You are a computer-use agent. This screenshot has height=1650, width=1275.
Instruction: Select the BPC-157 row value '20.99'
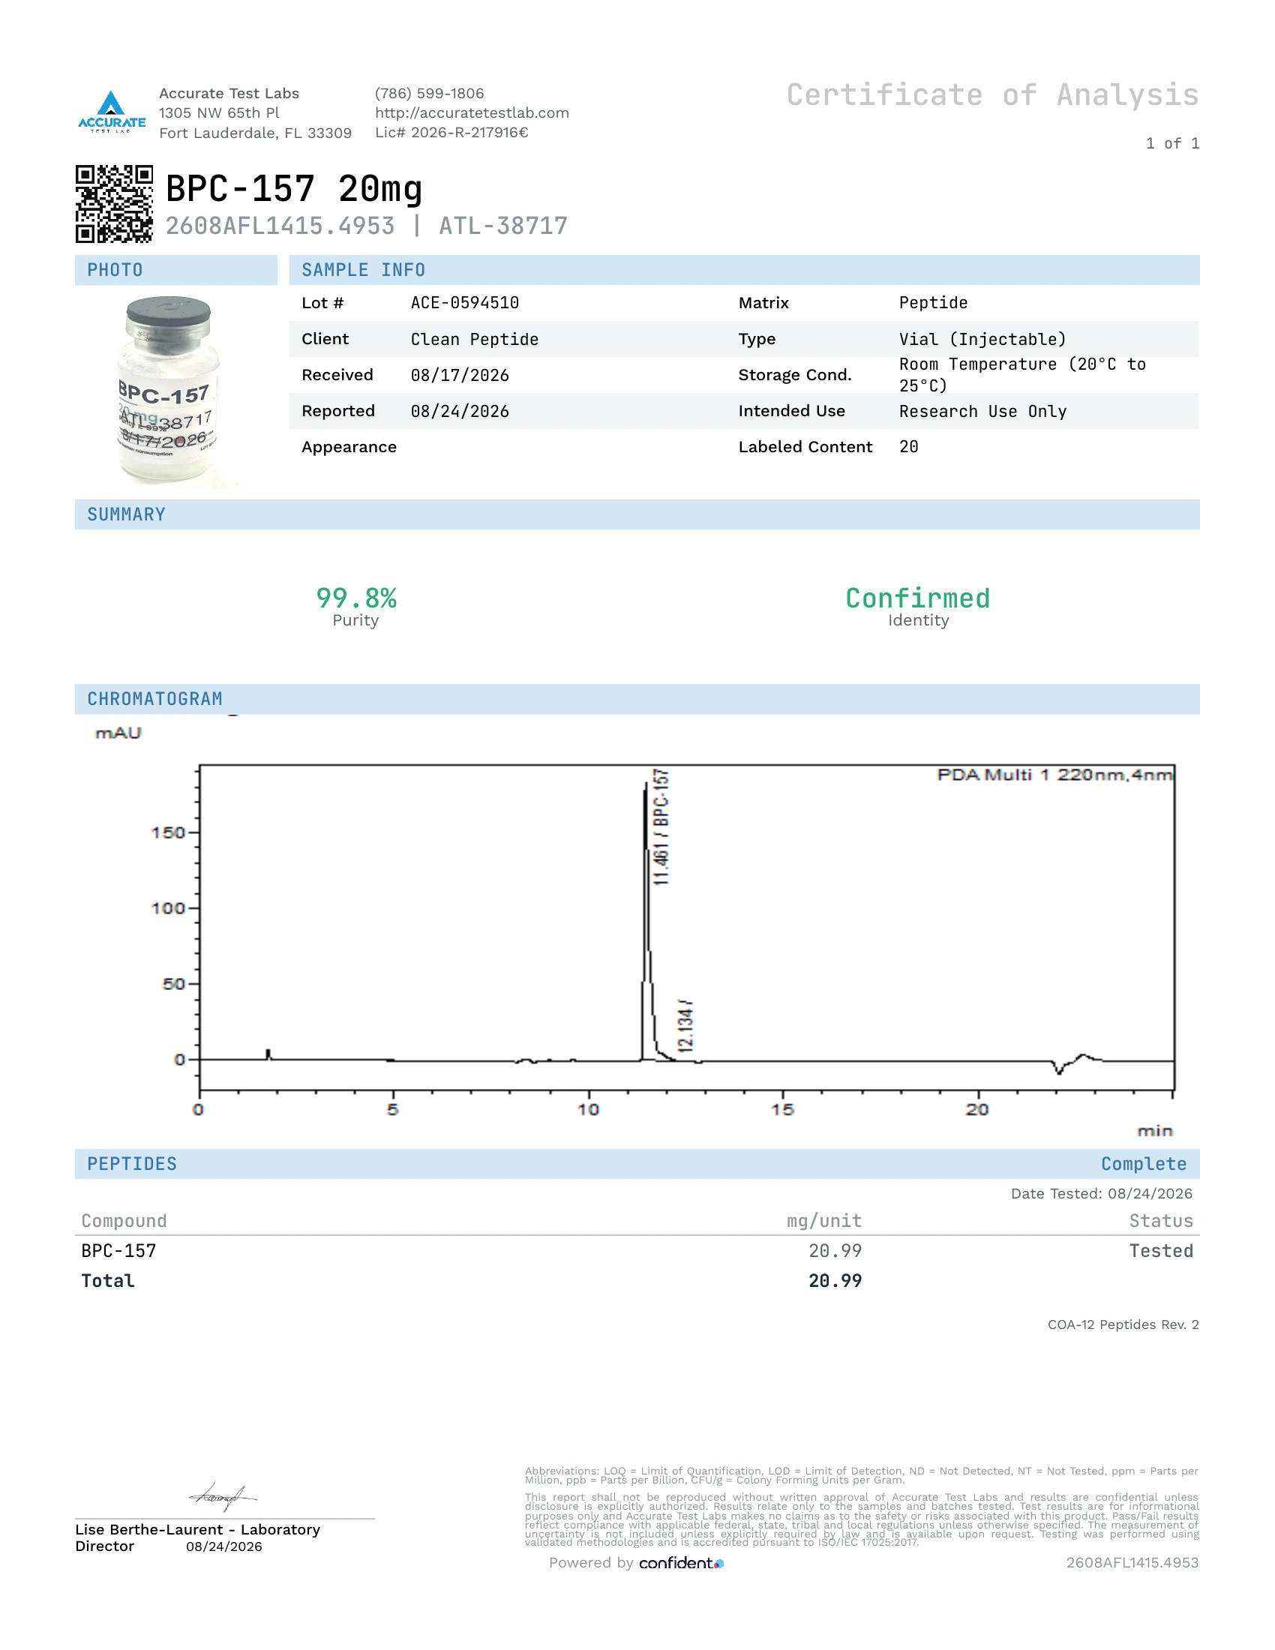[835, 1251]
